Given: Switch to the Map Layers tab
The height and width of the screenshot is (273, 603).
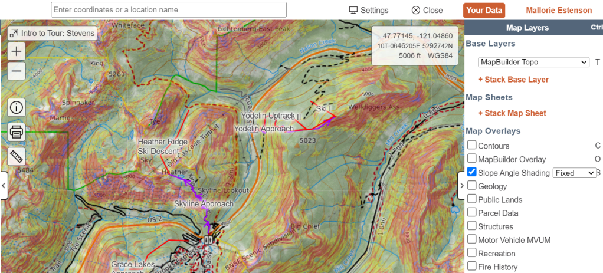Looking at the screenshot, I should coord(527,28).
